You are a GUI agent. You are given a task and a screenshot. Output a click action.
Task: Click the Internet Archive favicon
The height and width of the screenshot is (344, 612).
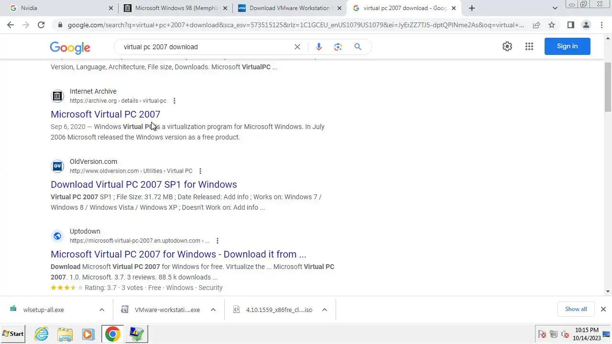tap(57, 96)
